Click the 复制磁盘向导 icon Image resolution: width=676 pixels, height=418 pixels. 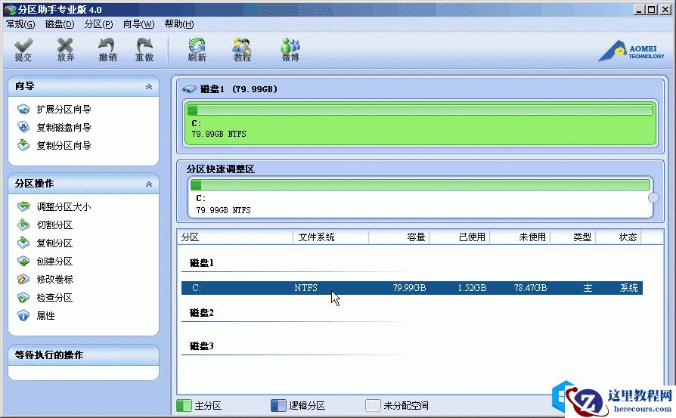[x=23, y=128]
